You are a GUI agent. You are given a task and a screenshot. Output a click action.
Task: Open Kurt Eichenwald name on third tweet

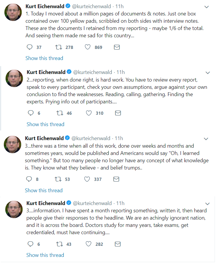[x=44, y=138]
